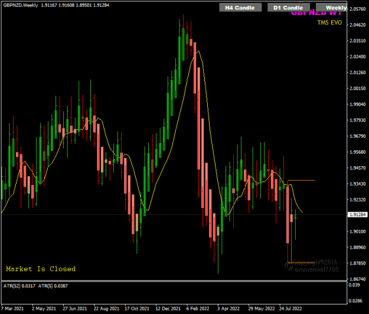
Task: Click the 24 Jul 2022 date label
Action: click(x=290, y=308)
